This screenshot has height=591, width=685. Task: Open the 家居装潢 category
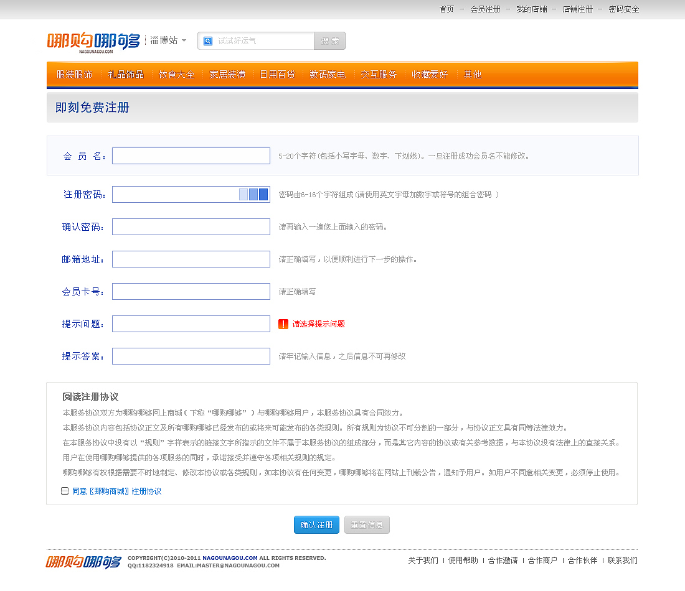coord(227,75)
